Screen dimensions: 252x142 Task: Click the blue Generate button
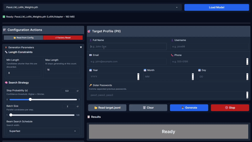189,108
